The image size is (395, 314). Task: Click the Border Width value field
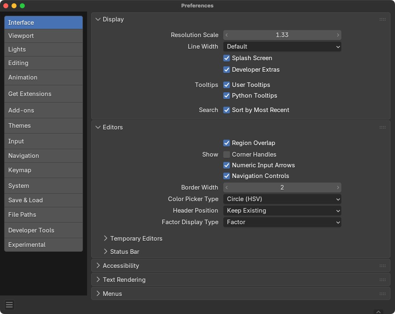(282, 187)
